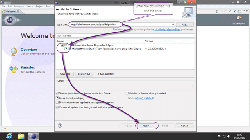
Task: Click the Samples shapes icon
Action: click(13, 70)
